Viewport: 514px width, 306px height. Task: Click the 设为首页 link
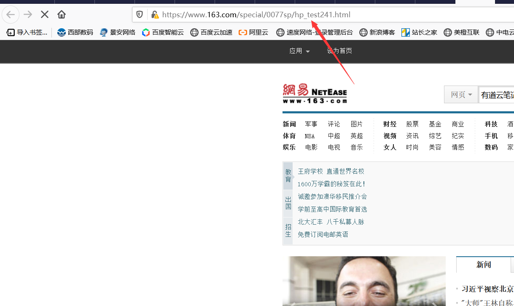[x=339, y=51]
